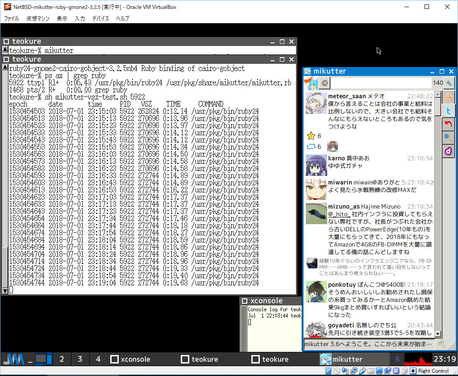Screen dimensions: 458x376
Task: Switch to the Twitter home timeline tab
Action: pyautogui.click(x=448, y=111)
